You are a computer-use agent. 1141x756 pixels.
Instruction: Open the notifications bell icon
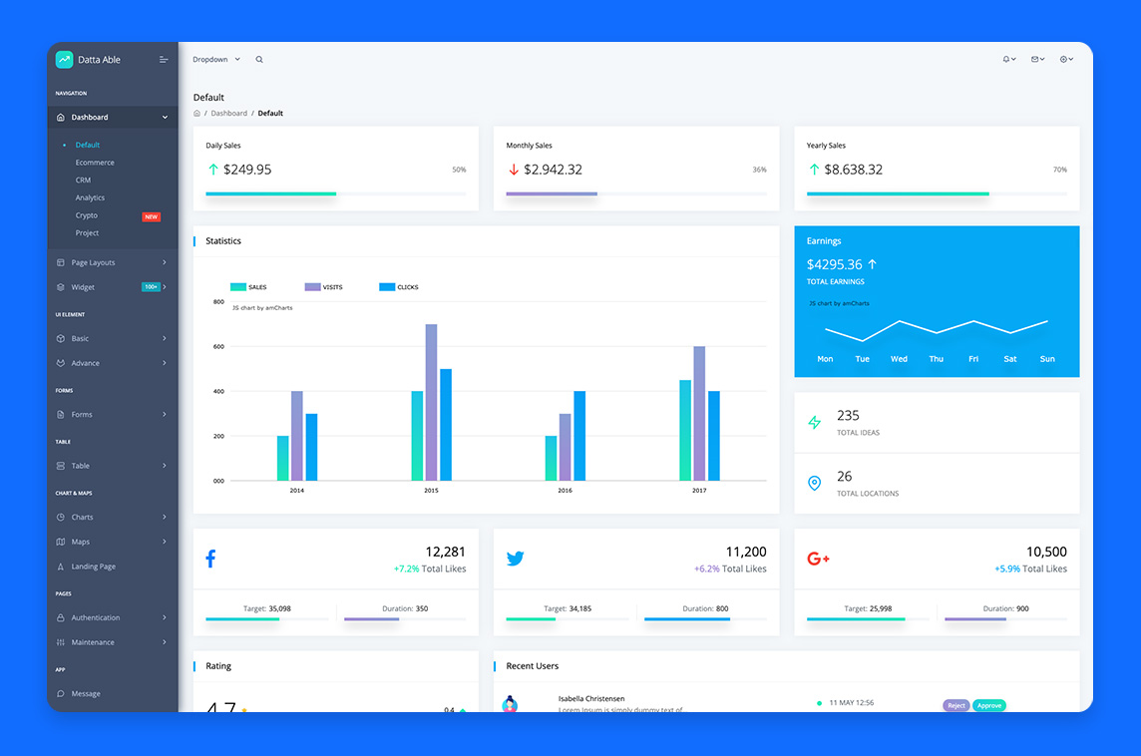click(1008, 60)
